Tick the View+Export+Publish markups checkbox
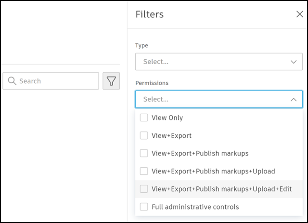308x223 pixels. (143, 153)
